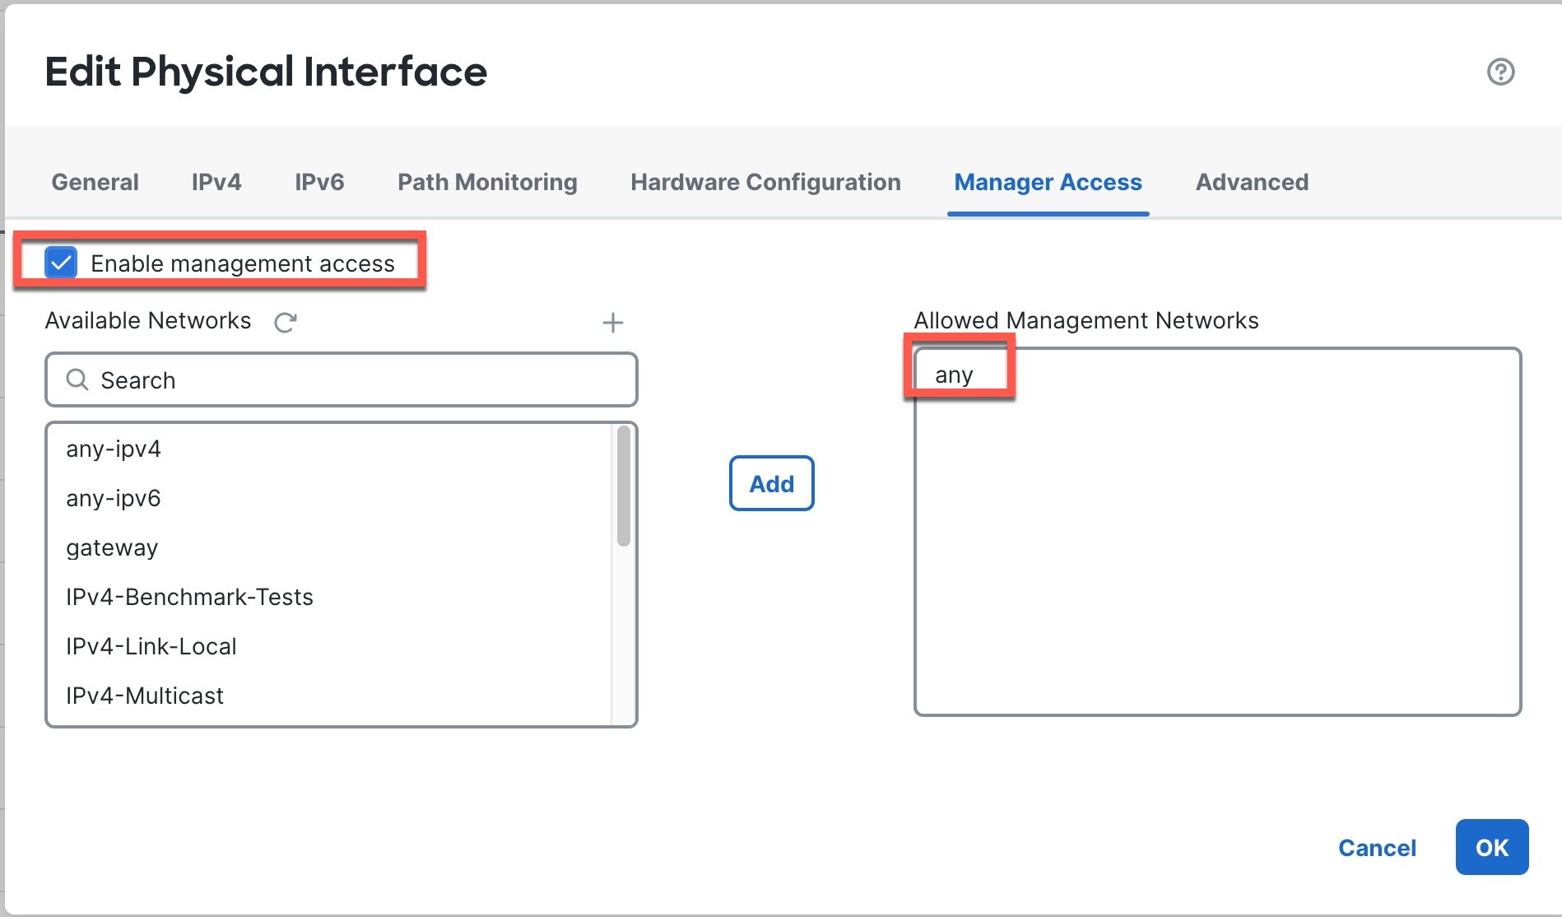This screenshot has height=917, width=1562.
Task: Select the Advanced tab
Action: pyautogui.click(x=1251, y=182)
